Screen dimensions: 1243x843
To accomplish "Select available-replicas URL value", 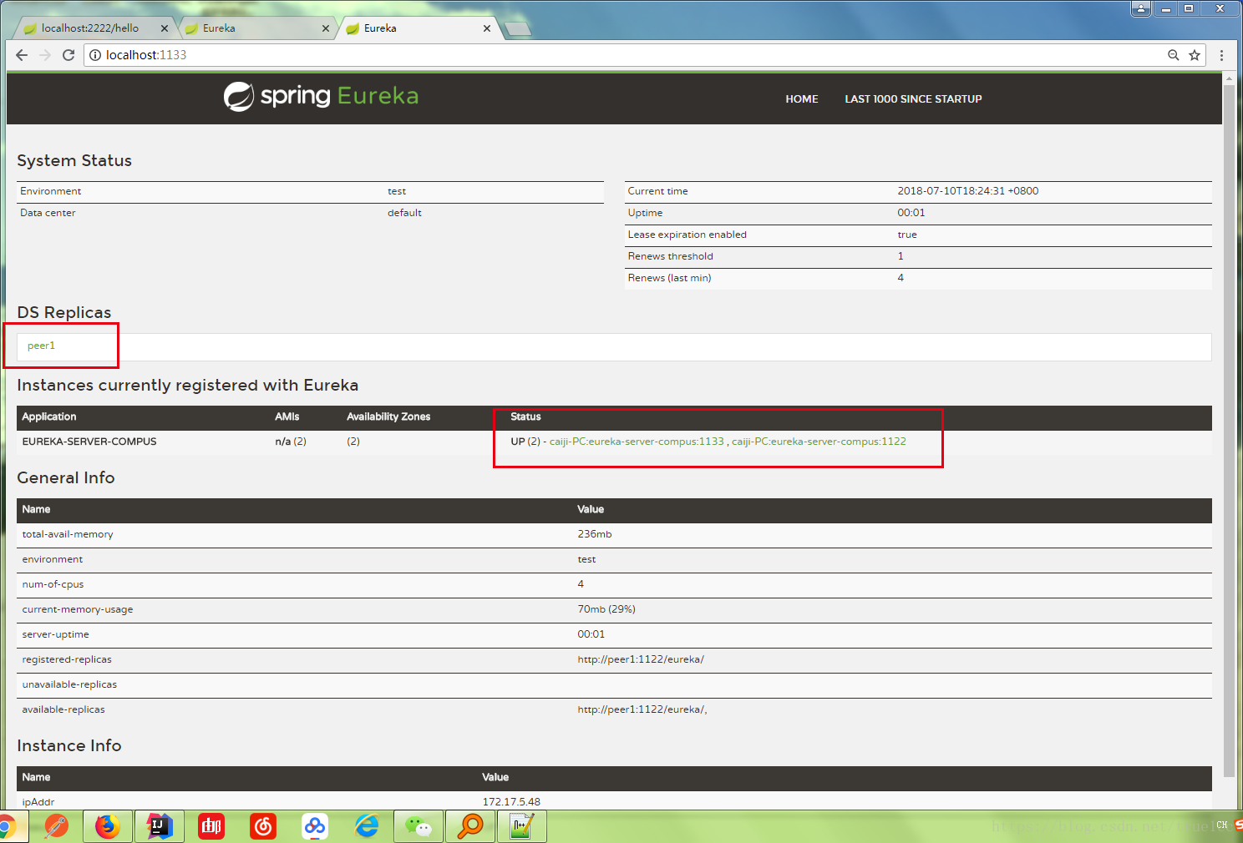I will coord(642,709).
